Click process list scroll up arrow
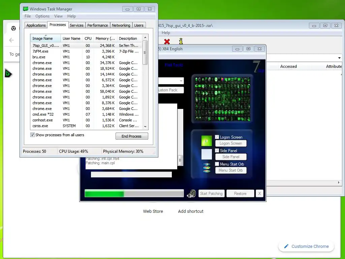This screenshot has height=259, width=345. (145, 38)
